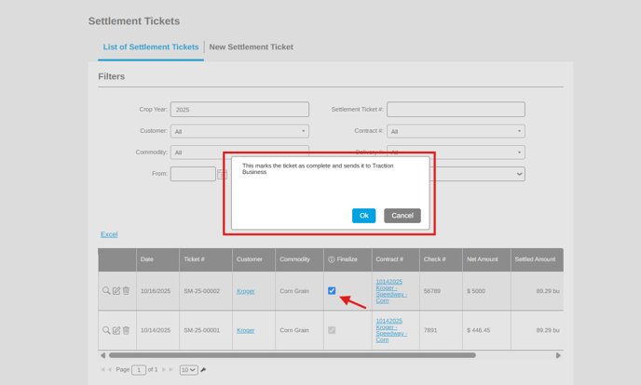The width and height of the screenshot is (641, 385).
Task: Switch to the New Settlement Ticket tab
Action: 251,46
